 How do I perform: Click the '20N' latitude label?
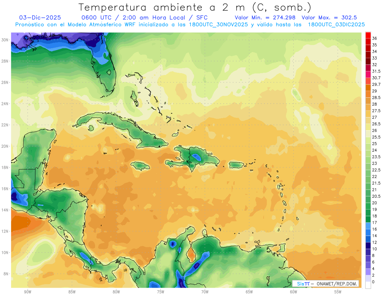point(5,146)
